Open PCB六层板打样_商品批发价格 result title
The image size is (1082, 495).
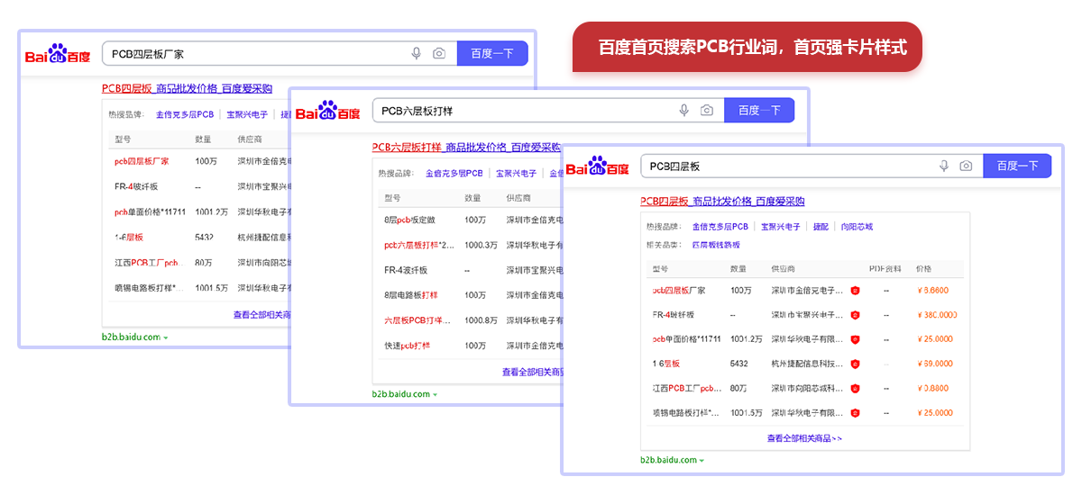(465, 147)
